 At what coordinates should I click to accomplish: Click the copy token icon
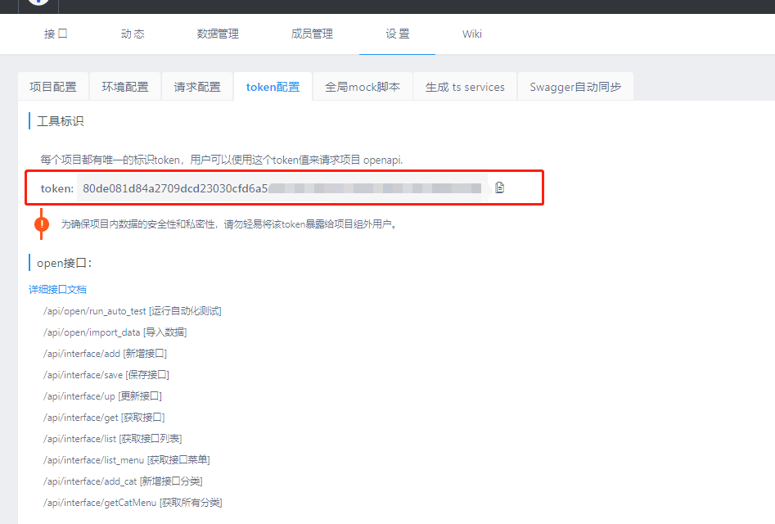coord(500,187)
